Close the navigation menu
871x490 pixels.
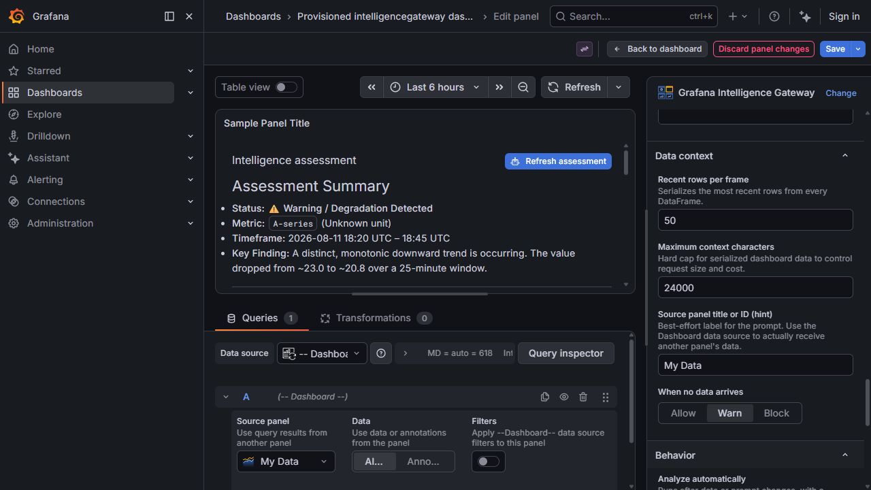[189, 16]
